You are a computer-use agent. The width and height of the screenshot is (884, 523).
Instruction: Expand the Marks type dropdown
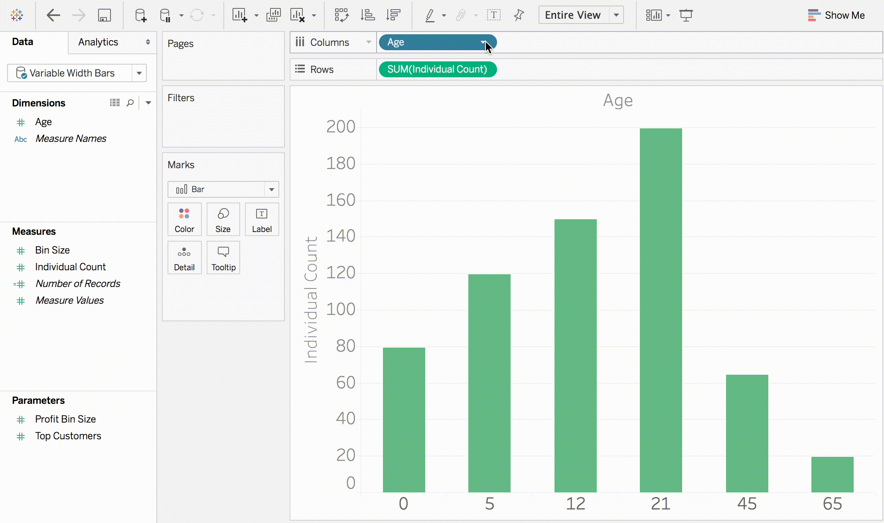click(272, 189)
